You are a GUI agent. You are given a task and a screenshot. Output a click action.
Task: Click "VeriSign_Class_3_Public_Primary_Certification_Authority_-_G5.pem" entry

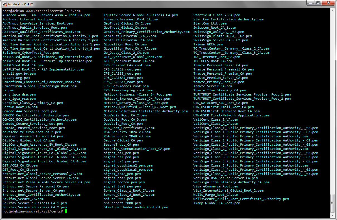pyautogui.click(x=256, y=161)
